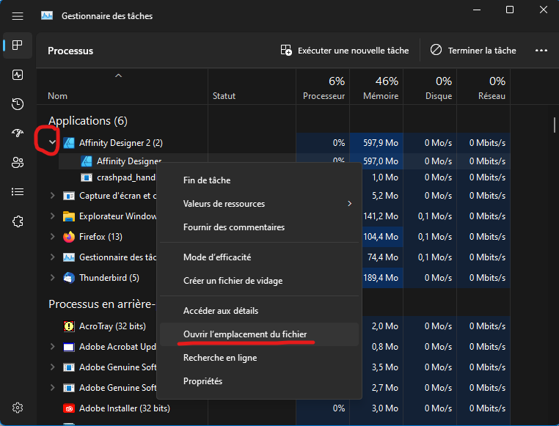Select the Processes sidebar icon
The width and height of the screenshot is (559, 426).
pos(18,45)
